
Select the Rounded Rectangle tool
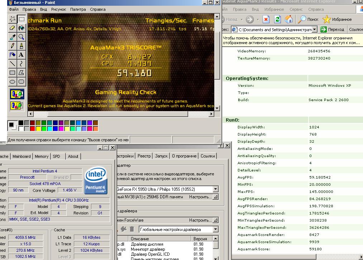[21, 81]
